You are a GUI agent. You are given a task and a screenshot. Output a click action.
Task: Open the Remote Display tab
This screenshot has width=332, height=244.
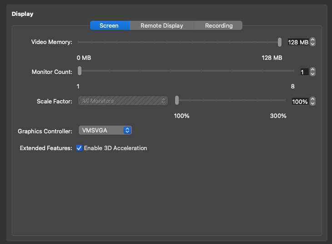coord(161,25)
